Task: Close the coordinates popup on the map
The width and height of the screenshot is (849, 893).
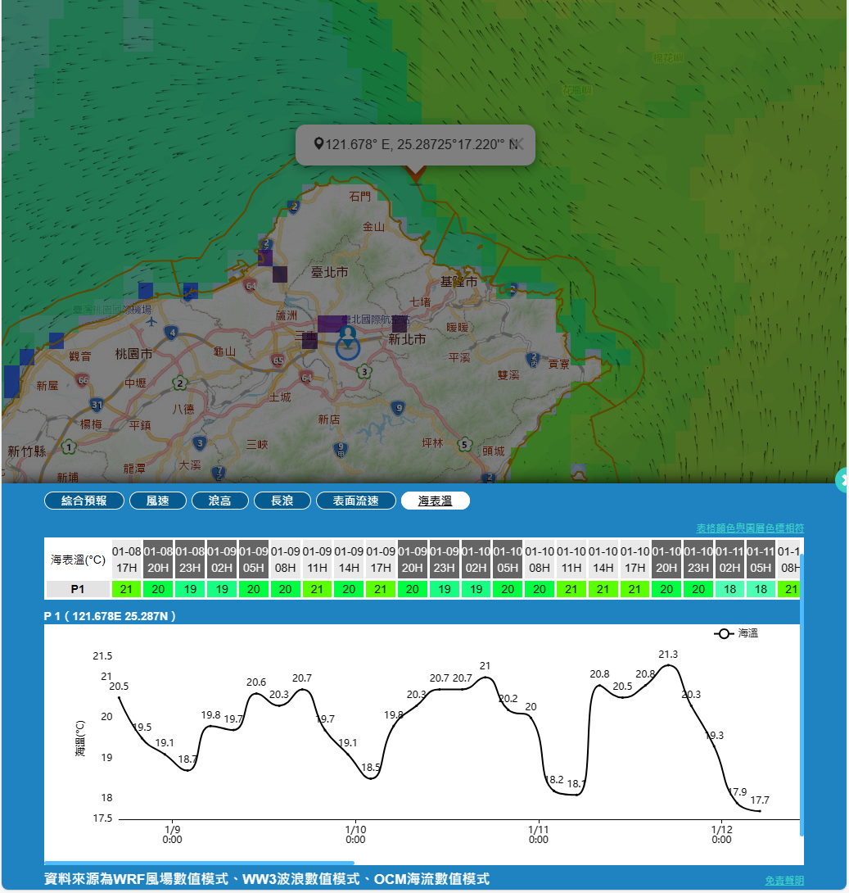Action: coord(517,144)
